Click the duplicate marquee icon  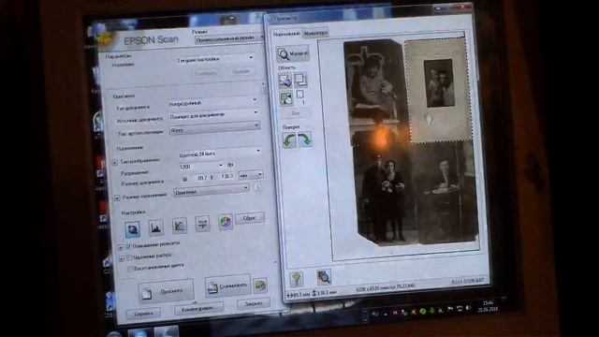click(x=300, y=80)
